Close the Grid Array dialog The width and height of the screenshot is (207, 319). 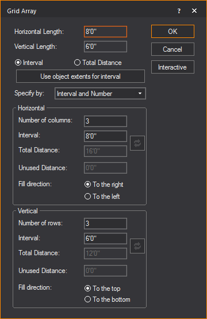point(194,11)
